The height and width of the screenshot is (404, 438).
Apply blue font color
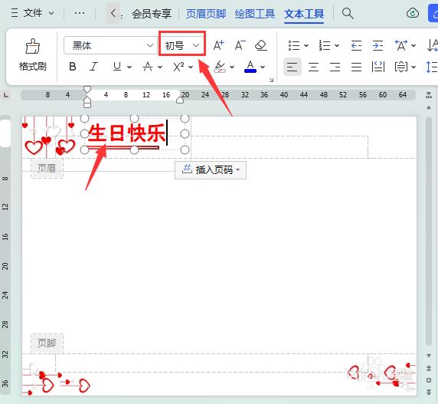click(250, 67)
